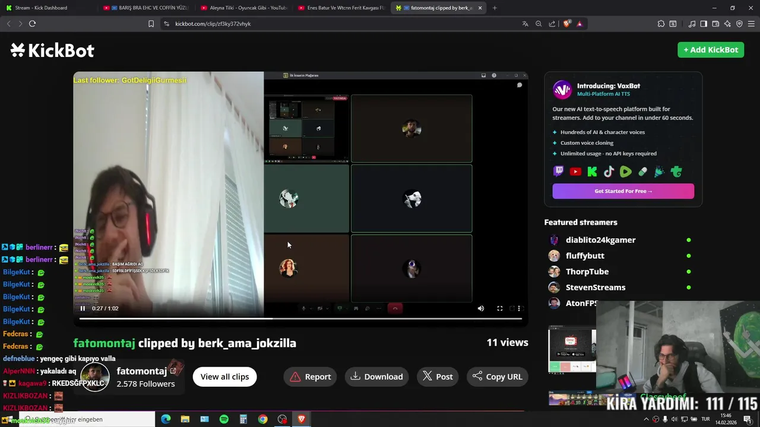Click the 'Featured streamers' heading
Viewport: 760px width, 427px height.
[581, 222]
